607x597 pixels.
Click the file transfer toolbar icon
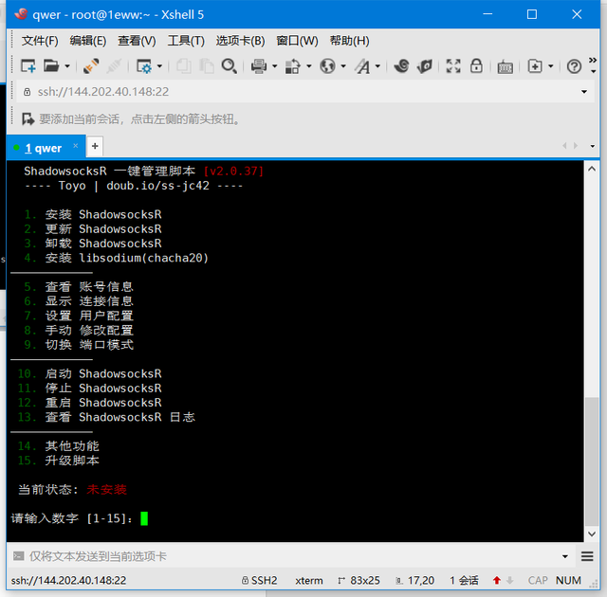click(293, 66)
